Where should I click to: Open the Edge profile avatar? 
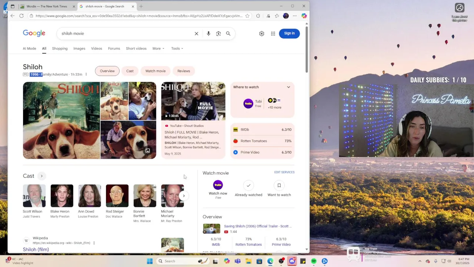[286, 16]
